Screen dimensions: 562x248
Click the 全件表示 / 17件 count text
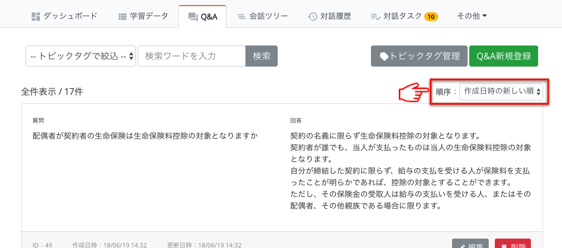(52, 92)
